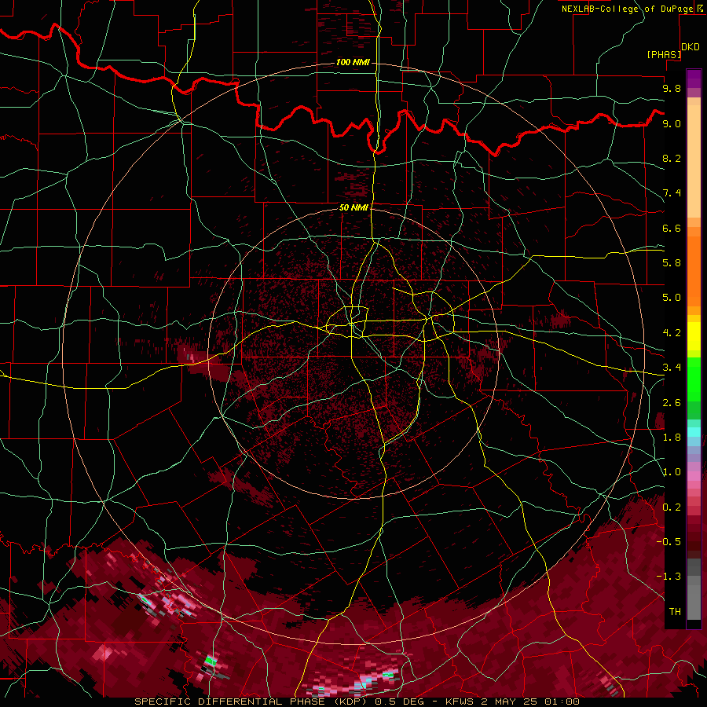Image resolution: width=707 pixels, height=707 pixels.
Task: Click the [PHAS] units label
Action: [x=664, y=54]
